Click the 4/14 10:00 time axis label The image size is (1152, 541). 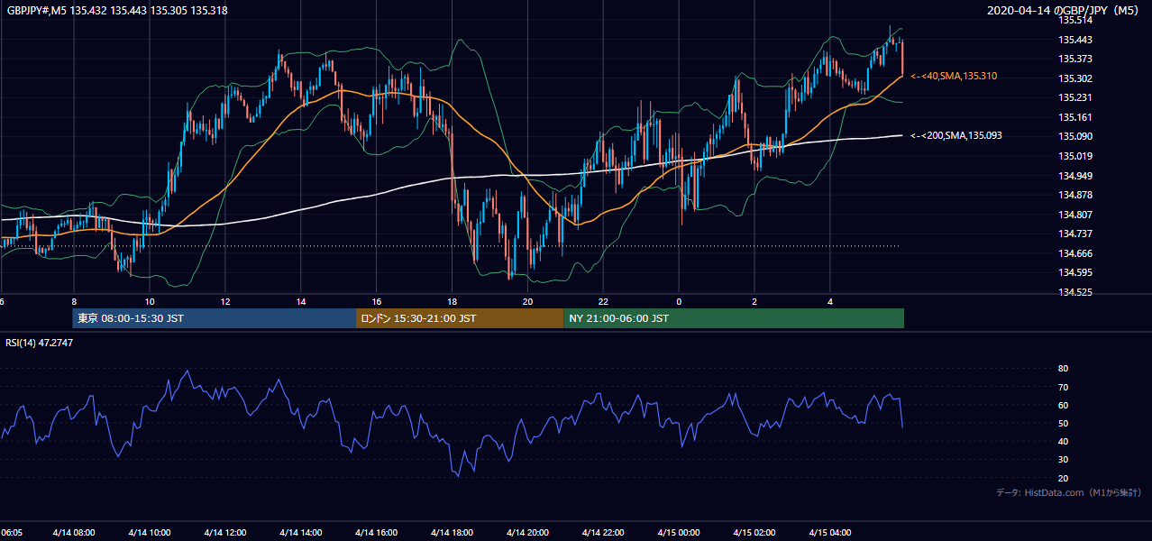(150, 532)
